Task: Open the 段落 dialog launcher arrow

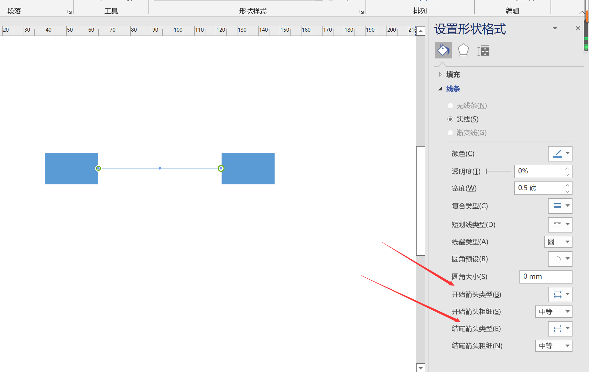Action: click(69, 12)
